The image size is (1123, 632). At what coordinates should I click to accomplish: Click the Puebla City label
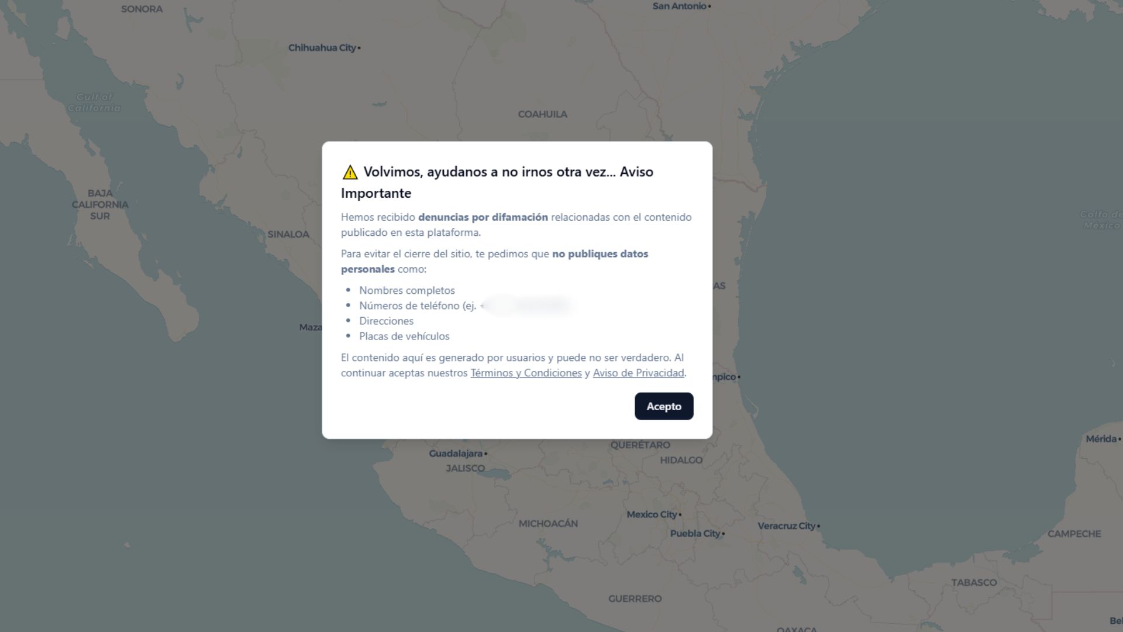click(x=695, y=533)
